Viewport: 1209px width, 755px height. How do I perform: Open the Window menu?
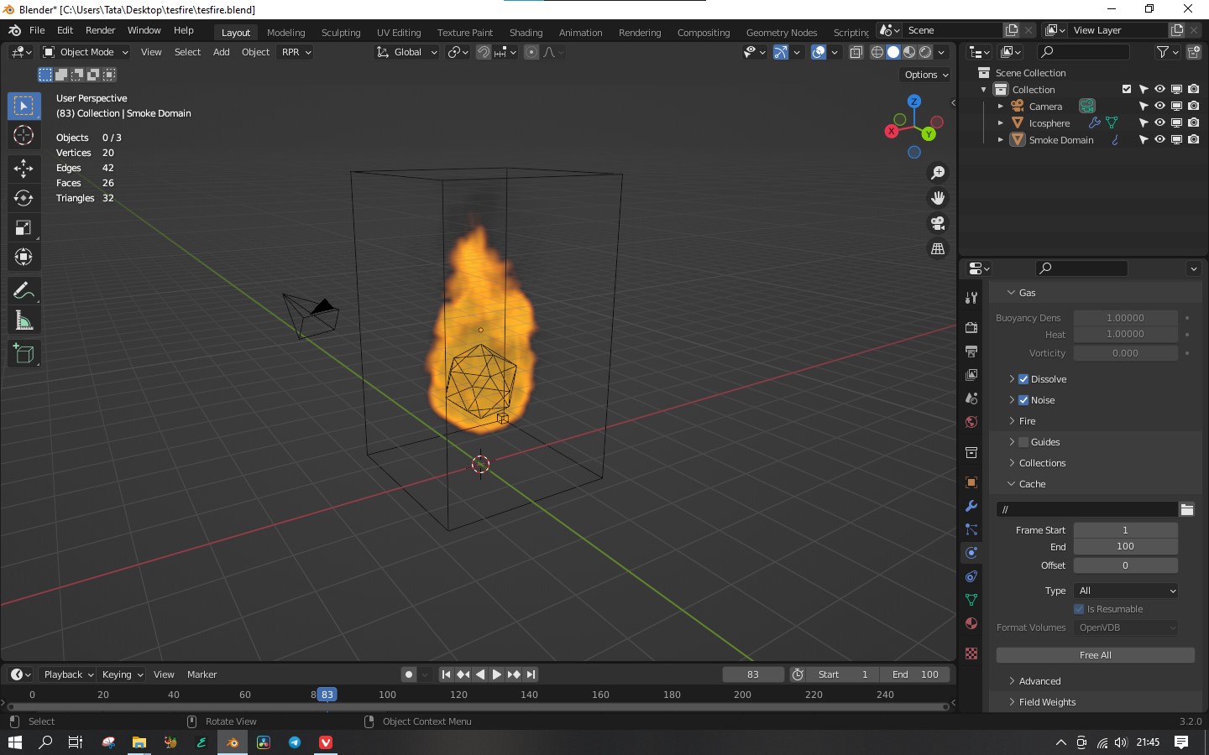click(144, 30)
